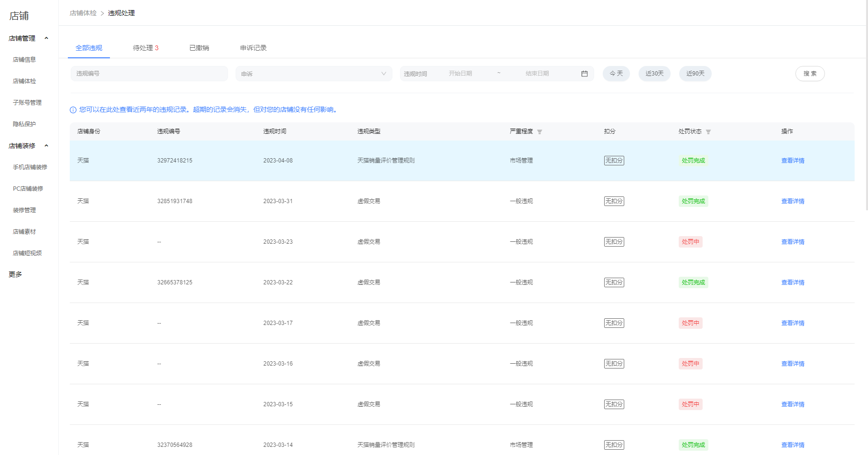Open 子账号管理 in the sidebar
Screen dimensions: 868x455
point(27,103)
